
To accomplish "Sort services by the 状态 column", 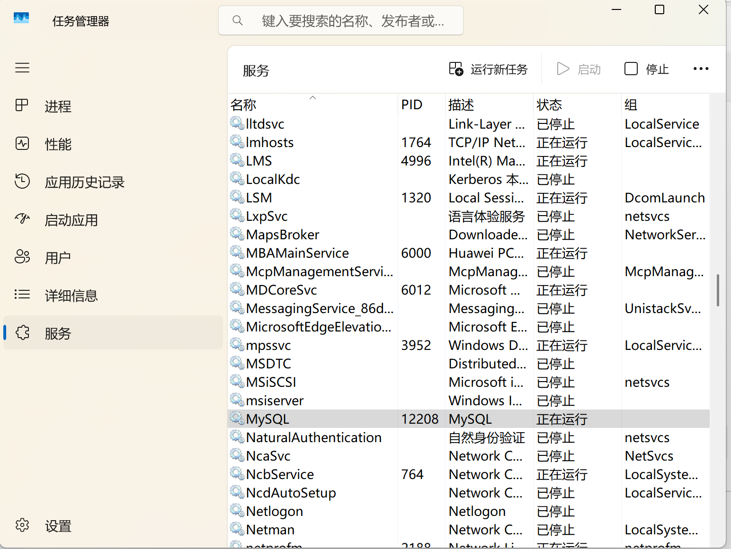I will 578,104.
